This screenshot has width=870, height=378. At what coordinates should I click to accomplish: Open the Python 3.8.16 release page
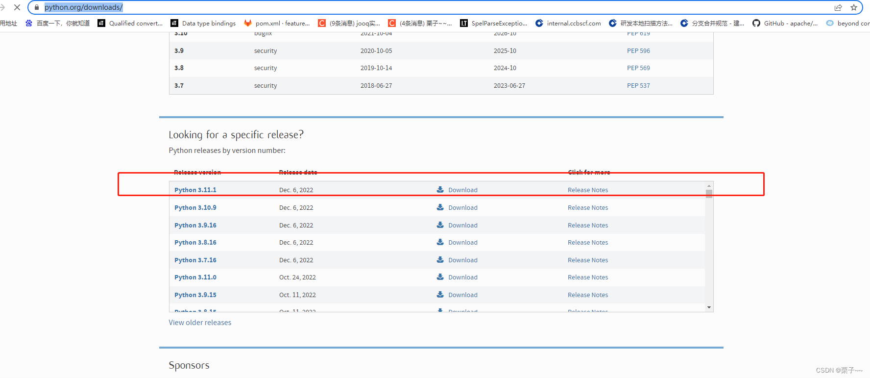pyautogui.click(x=195, y=242)
